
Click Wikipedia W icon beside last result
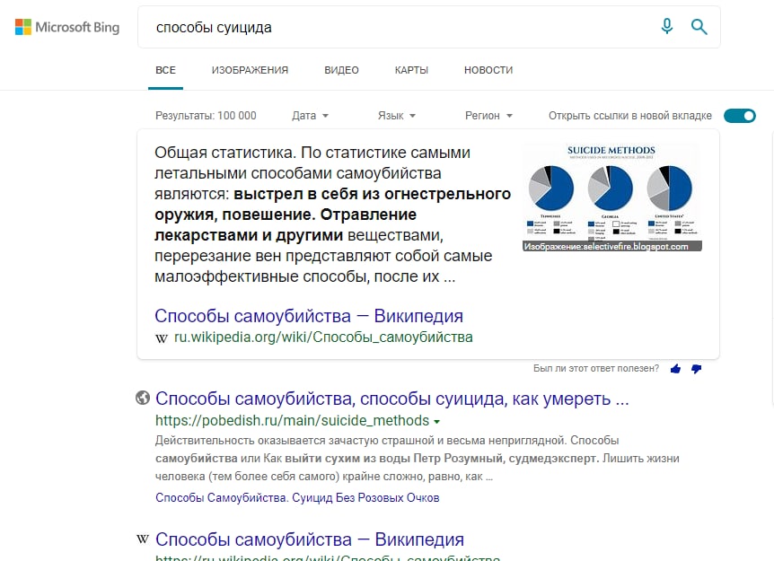pyautogui.click(x=143, y=539)
